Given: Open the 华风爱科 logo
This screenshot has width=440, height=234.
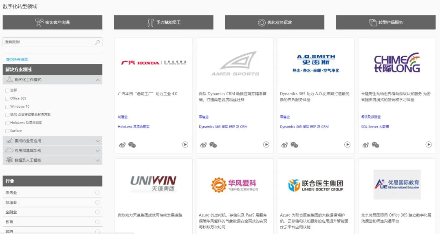Looking at the screenshot, I should [x=235, y=185].
